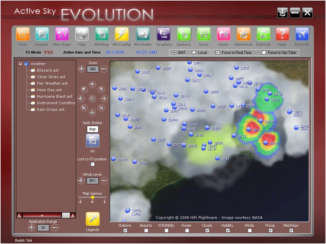Open the Options gear icon
This screenshot has height=244, width=326.
coord(184,34)
